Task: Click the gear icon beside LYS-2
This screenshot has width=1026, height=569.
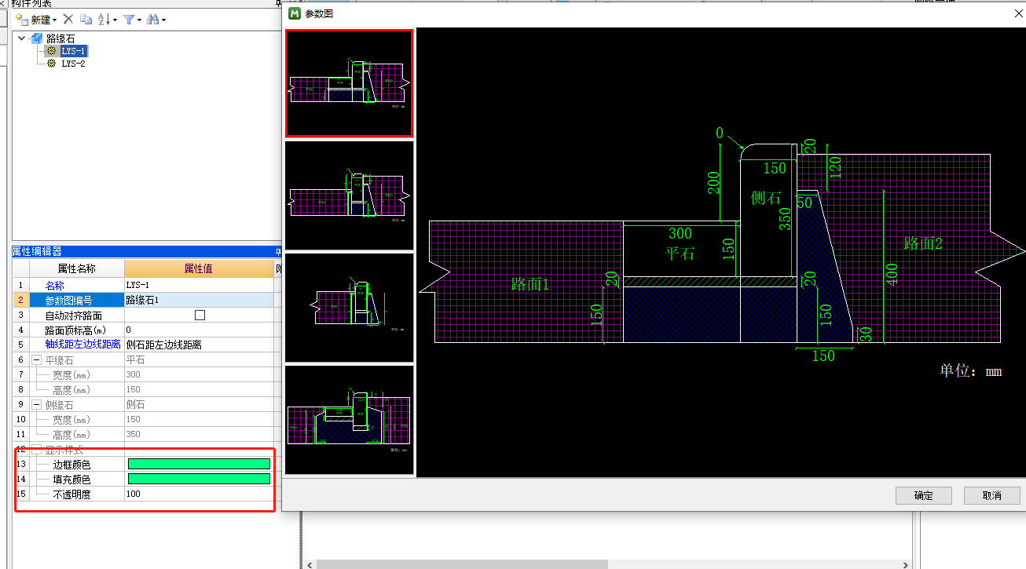Action: [51, 64]
